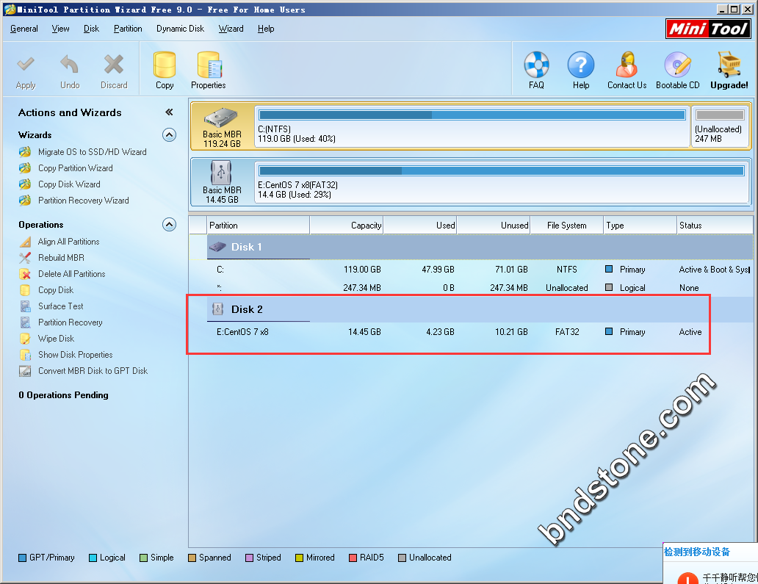Click Delete All Partitions operation
758x584 pixels.
point(71,273)
